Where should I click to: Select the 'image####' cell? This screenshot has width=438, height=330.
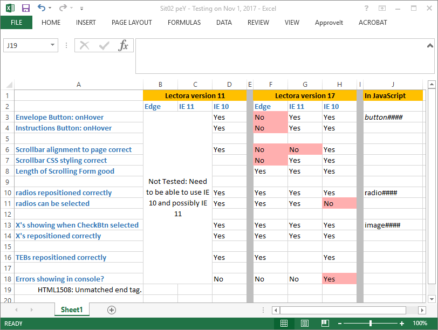[393, 225]
